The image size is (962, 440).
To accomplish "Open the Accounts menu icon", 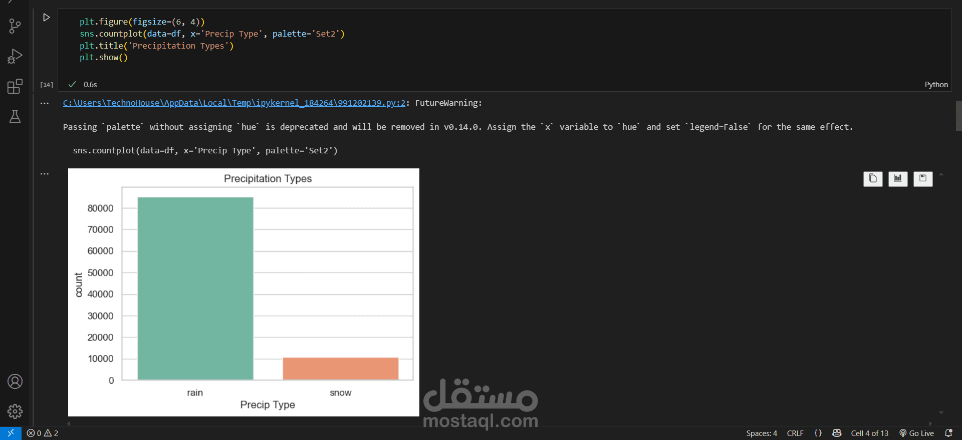I will (15, 381).
